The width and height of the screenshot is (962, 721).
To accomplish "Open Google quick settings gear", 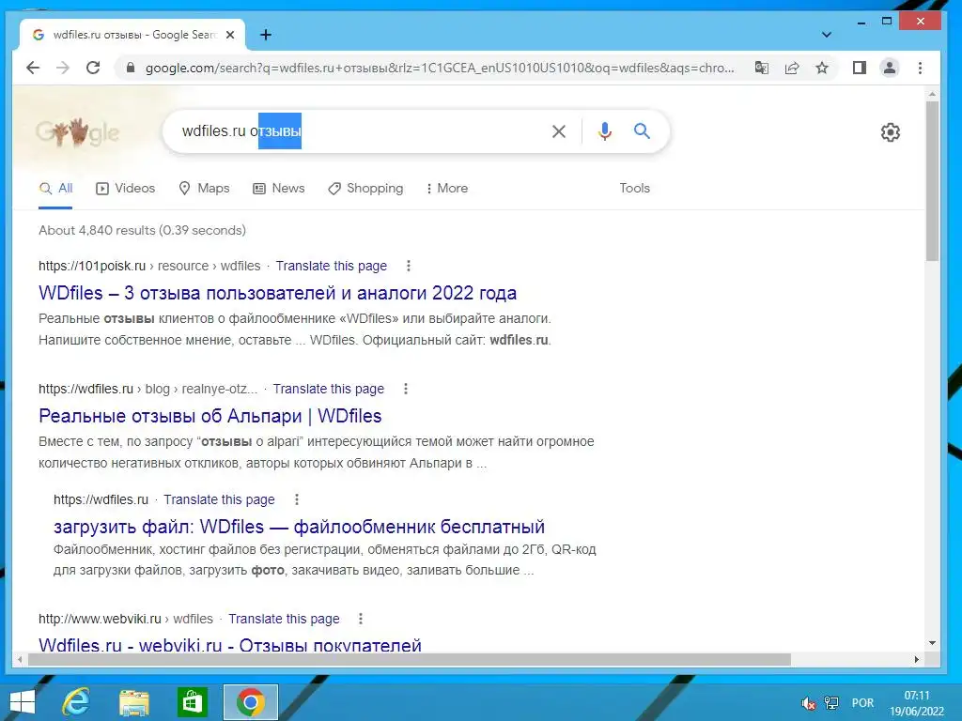I will (891, 131).
